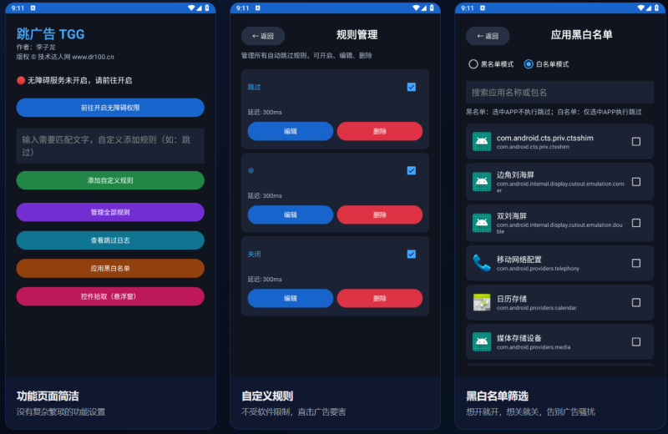The image size is (668, 434).
Task: Check the 移动网络配置 checkbox
Action: pos(636,263)
